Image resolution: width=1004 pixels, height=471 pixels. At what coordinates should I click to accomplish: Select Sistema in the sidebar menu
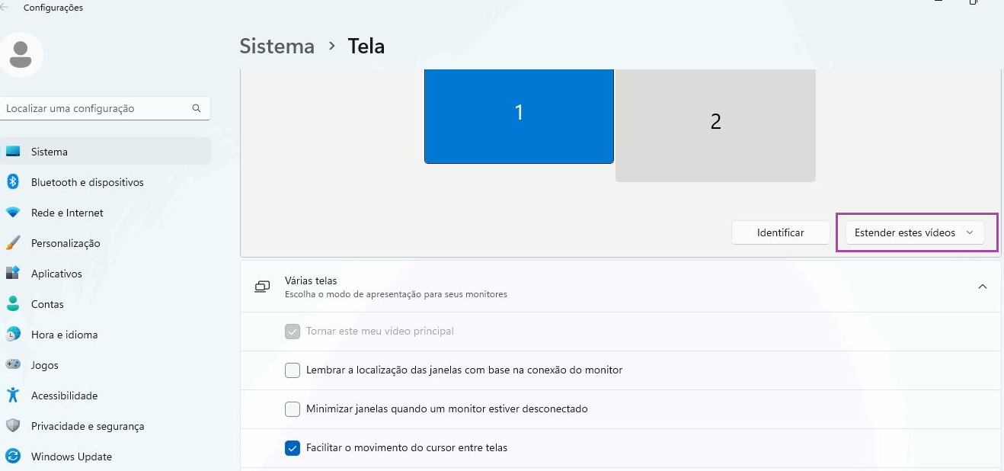point(105,151)
